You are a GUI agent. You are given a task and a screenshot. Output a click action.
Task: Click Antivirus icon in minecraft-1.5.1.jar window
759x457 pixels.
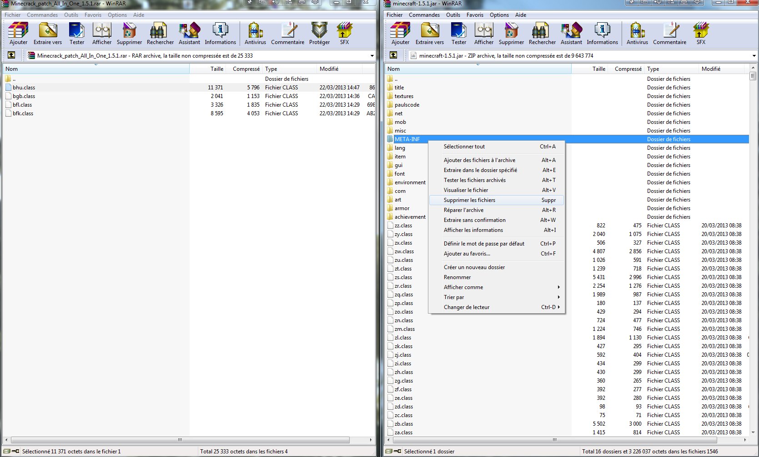[637, 34]
